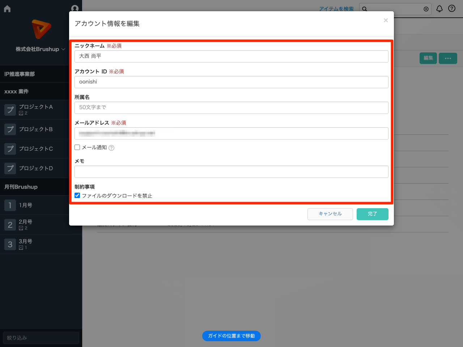Click the Brushup logo above the company name
The width and height of the screenshot is (463, 347).
41,29
